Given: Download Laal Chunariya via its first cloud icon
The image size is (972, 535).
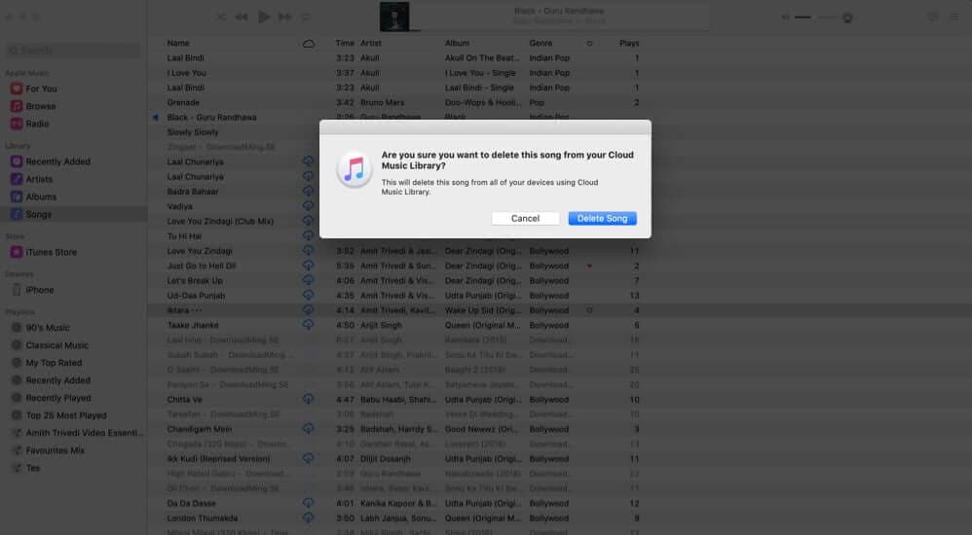Looking at the screenshot, I should (308, 161).
